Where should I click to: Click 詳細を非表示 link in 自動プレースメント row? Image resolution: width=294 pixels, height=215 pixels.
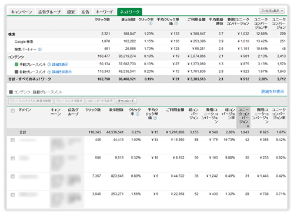click(x=62, y=72)
